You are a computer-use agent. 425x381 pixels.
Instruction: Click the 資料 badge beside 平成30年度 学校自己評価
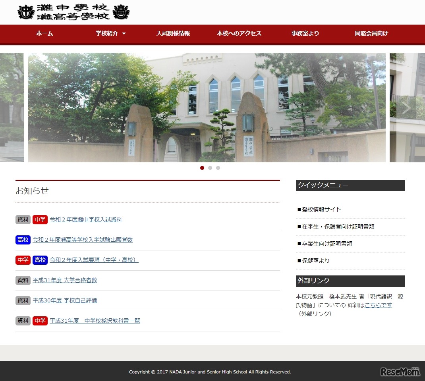pyautogui.click(x=23, y=300)
